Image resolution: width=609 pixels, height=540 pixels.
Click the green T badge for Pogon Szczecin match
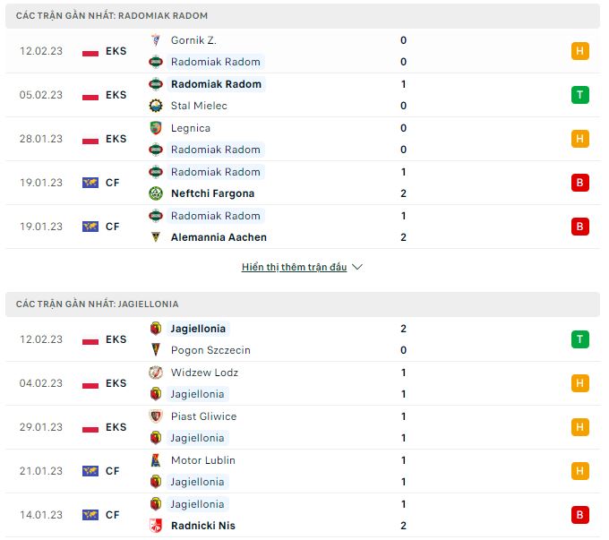tap(579, 339)
